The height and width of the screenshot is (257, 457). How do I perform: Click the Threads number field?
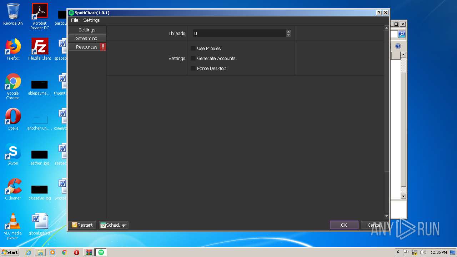239,33
